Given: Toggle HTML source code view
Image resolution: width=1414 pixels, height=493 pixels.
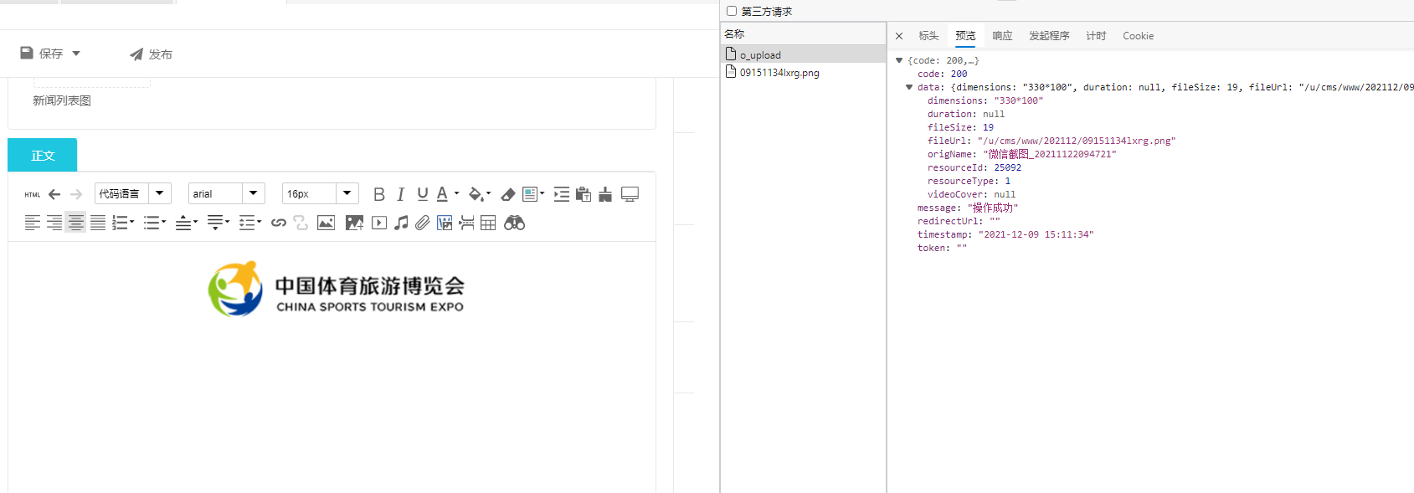Looking at the screenshot, I should [32, 194].
